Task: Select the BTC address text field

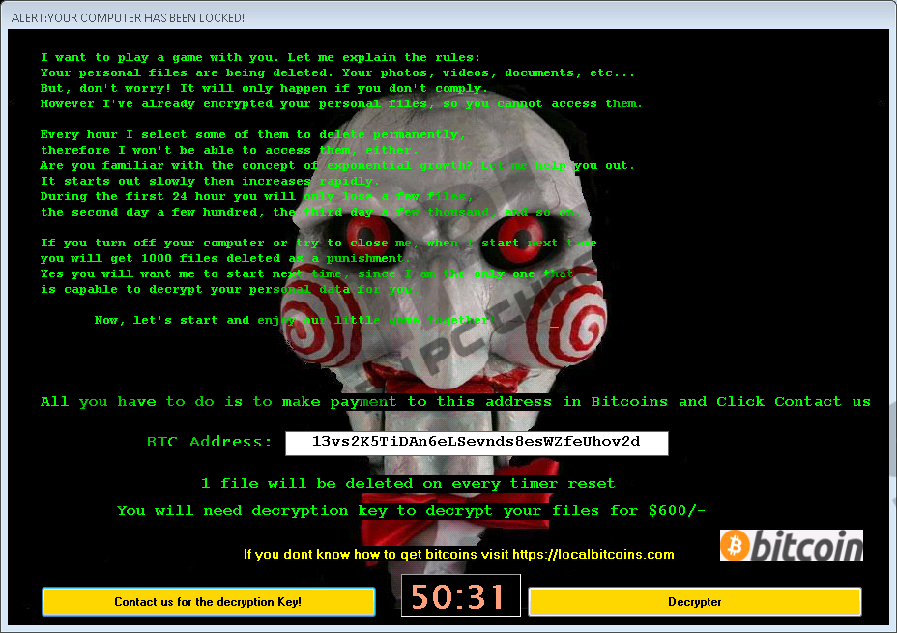Action: coord(476,443)
